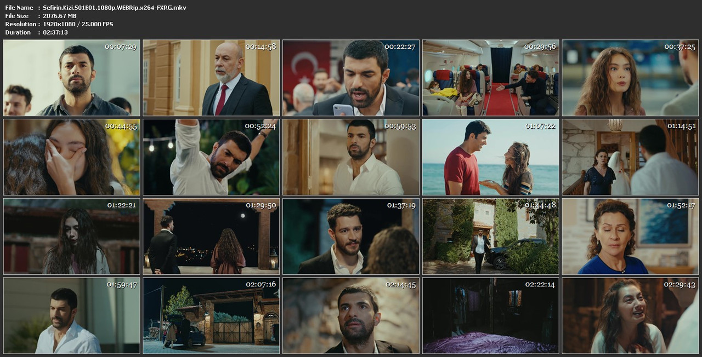Click the beach scene thumbnail at 01:07:22
702x357 pixels.
click(x=491, y=157)
